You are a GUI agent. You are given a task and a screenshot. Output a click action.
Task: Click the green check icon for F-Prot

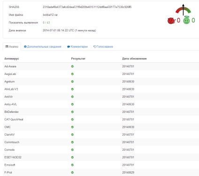(x=72, y=172)
